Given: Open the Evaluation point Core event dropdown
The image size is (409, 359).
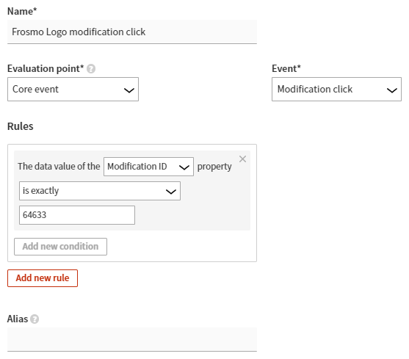Looking at the screenshot, I should (x=73, y=89).
